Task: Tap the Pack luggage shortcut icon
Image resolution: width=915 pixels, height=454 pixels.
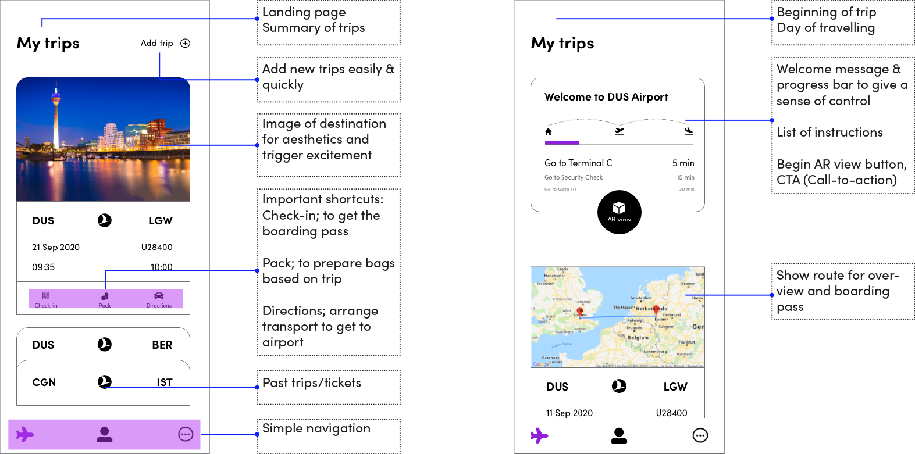Action: pyautogui.click(x=105, y=296)
